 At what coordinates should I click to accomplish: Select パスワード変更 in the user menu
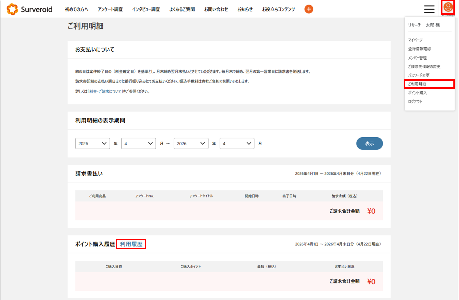419,75
